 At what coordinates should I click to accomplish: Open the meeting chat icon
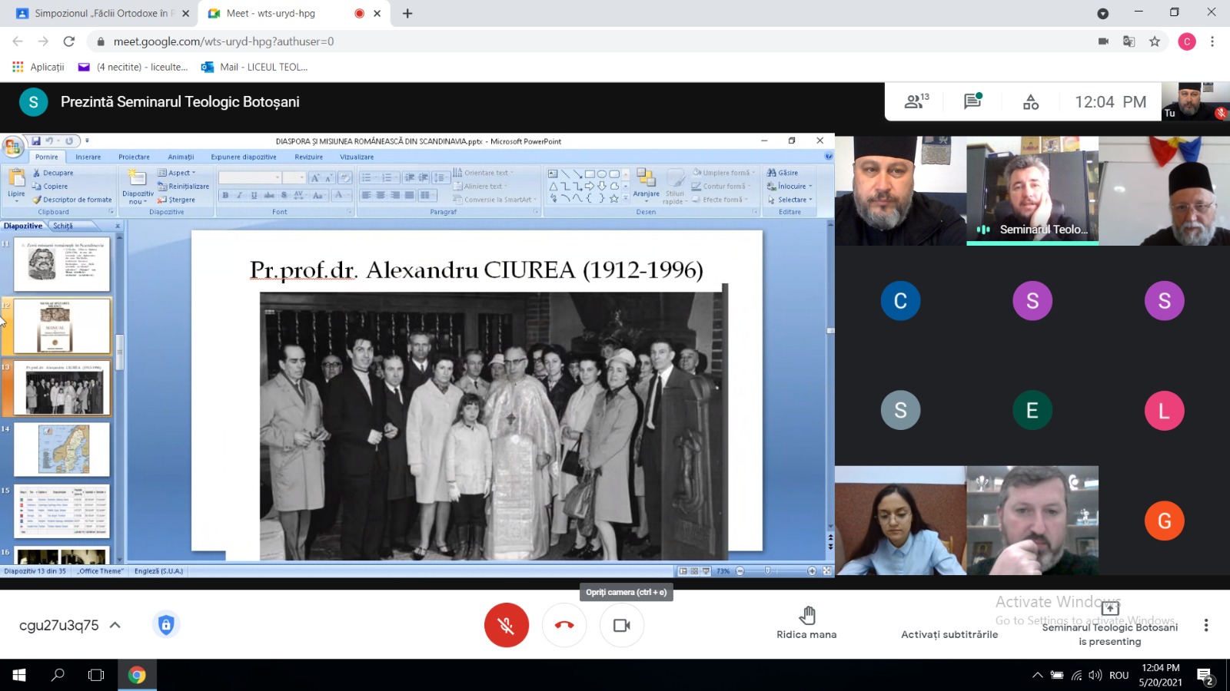(x=972, y=101)
